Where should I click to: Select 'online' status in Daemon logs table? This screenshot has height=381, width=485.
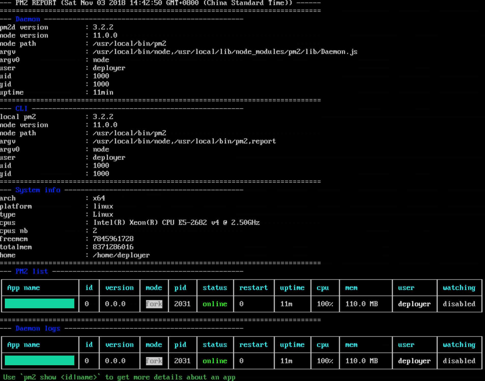coord(215,361)
